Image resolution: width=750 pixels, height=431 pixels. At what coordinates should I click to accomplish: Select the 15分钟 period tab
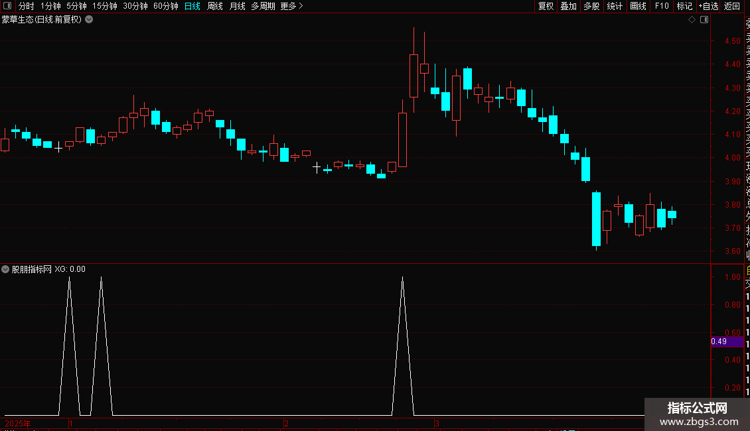pos(104,6)
